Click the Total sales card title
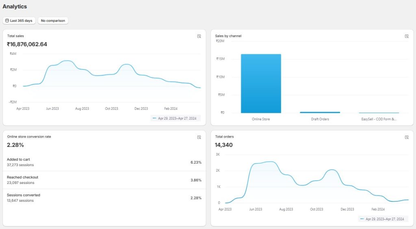 coord(15,36)
